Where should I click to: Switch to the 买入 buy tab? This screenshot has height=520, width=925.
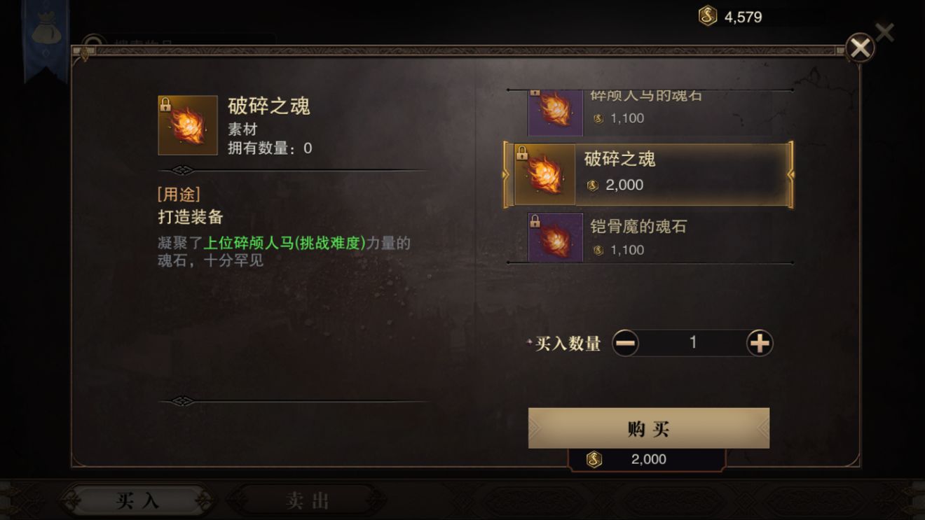(137, 500)
